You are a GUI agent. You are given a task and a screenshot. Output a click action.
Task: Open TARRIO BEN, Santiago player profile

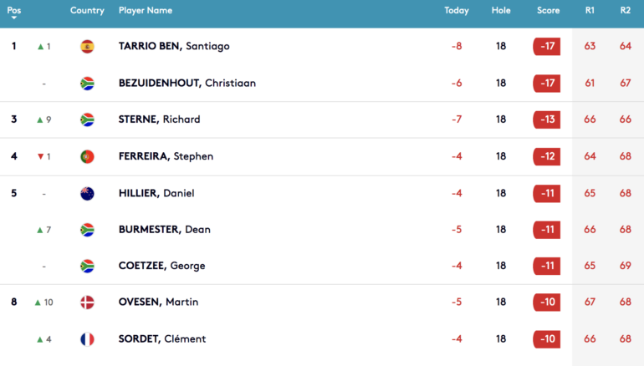click(174, 46)
